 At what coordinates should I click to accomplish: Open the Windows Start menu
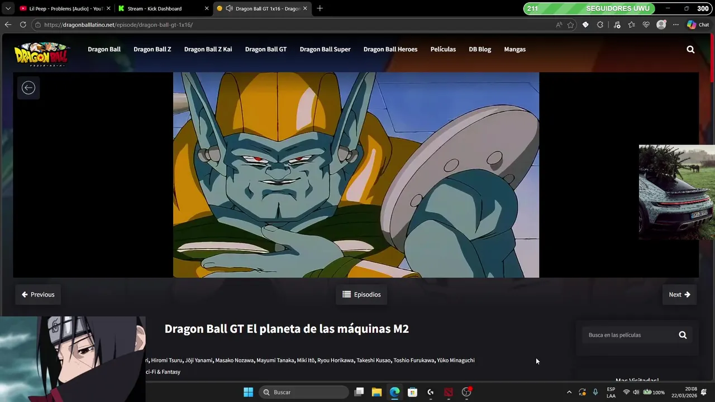tap(249, 392)
